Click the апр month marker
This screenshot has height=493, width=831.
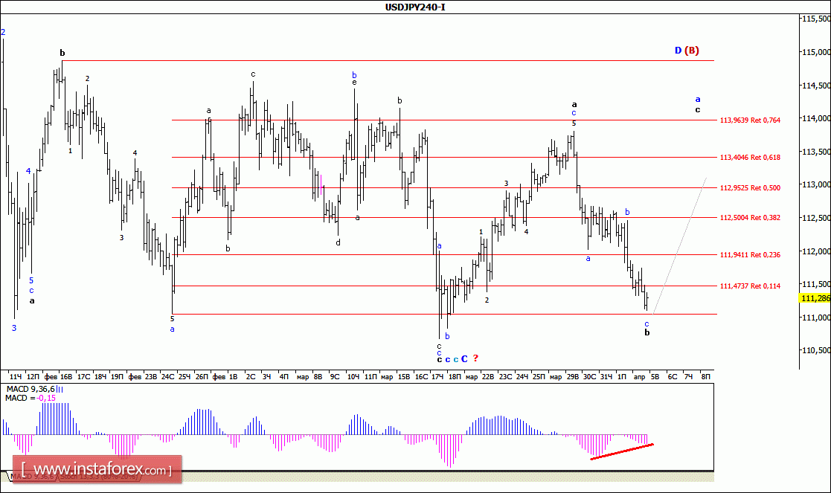pos(640,377)
